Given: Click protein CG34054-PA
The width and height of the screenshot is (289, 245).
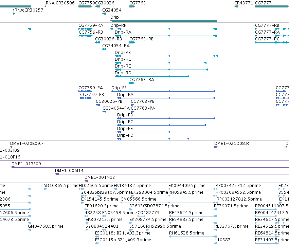Looking at the screenshot, I should (x=116, y=108).
